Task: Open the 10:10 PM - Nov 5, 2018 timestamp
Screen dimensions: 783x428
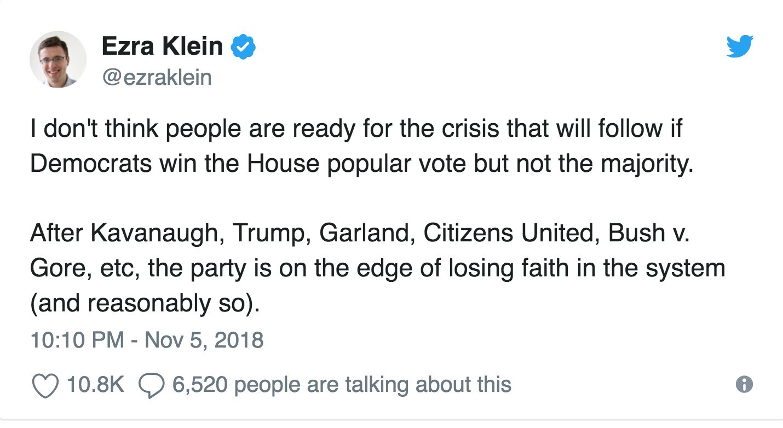Action: tap(147, 340)
